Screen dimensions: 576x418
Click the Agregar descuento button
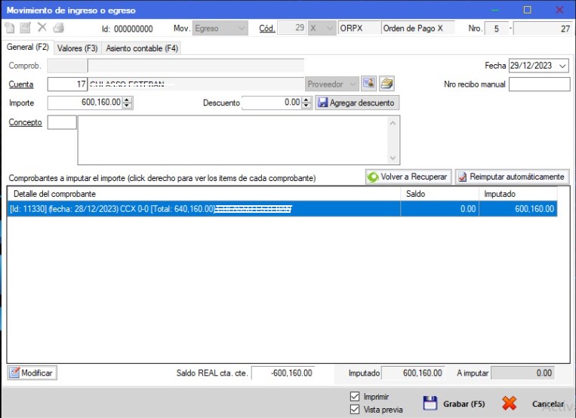coord(356,103)
